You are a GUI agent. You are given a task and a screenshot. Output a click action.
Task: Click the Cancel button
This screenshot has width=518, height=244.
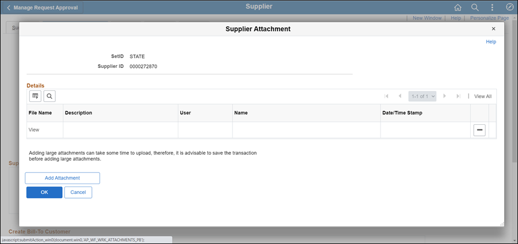point(78,192)
